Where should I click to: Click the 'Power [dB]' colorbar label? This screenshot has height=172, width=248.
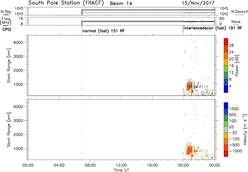click(237, 66)
